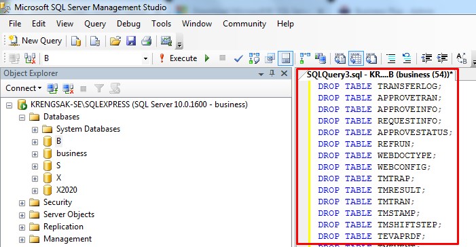Open the Tools menu
The width and height of the screenshot is (476, 247).
coord(161,24)
